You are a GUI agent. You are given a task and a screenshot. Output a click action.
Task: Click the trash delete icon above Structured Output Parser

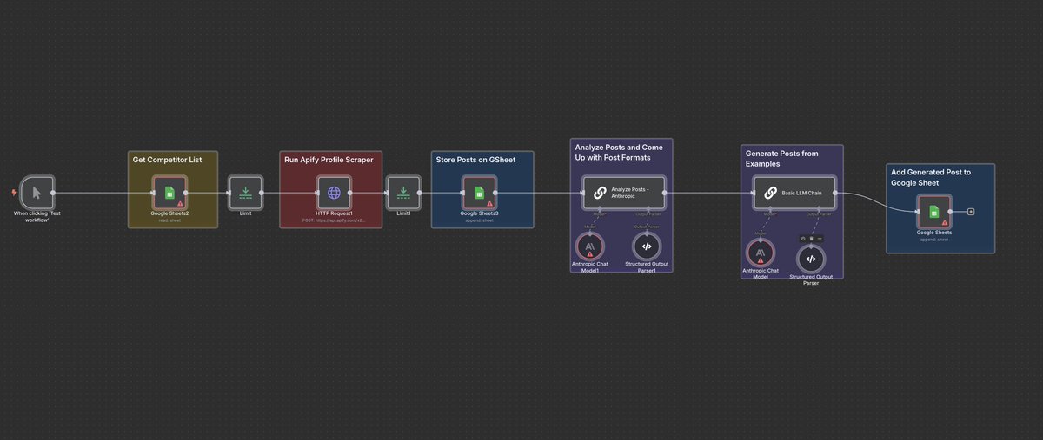[811, 238]
